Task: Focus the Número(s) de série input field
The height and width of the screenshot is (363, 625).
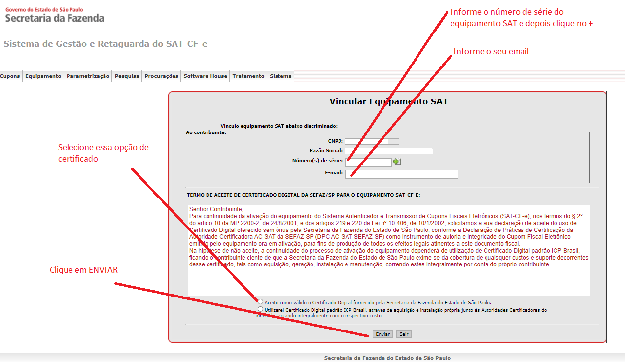Action: (368, 162)
